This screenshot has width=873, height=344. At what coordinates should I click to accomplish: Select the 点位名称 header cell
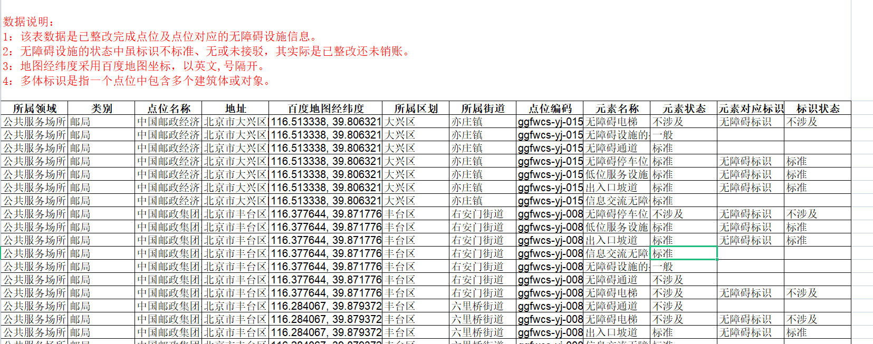click(168, 109)
